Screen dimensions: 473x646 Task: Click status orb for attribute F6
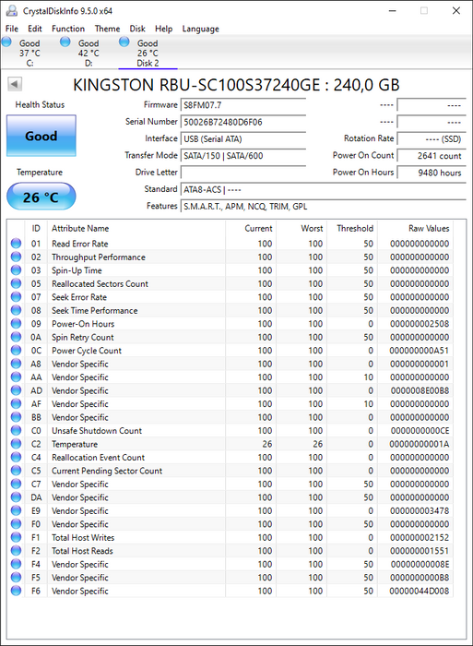point(16,591)
